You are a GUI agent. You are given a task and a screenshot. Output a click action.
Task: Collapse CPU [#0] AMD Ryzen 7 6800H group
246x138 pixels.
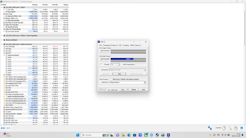point(2,7)
